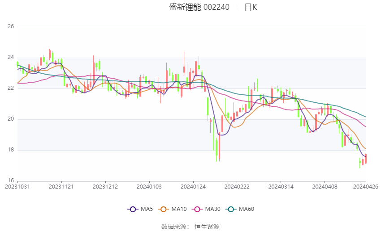Image resolution: width=381 pixels, height=231 pixels.
Task: Toggle the MA5 legend series
Action: (140, 209)
